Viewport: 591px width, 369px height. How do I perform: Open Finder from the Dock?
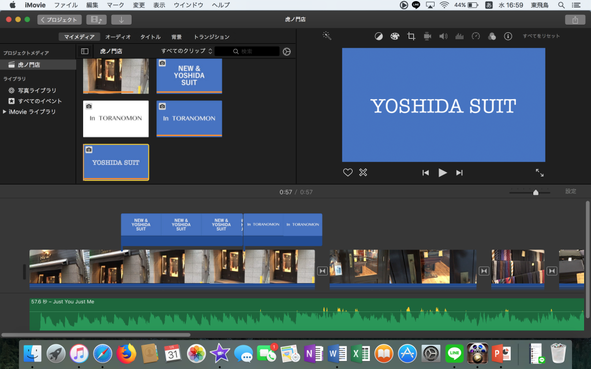(x=32, y=353)
